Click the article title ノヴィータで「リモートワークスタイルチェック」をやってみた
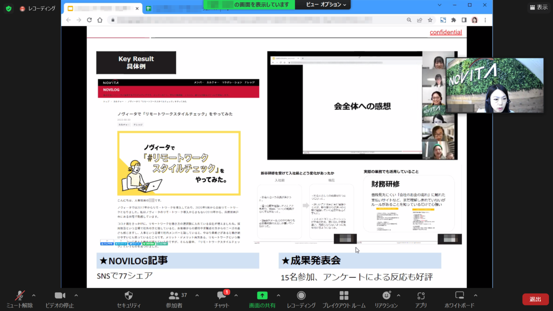The width and height of the screenshot is (553, 311). 175,114
